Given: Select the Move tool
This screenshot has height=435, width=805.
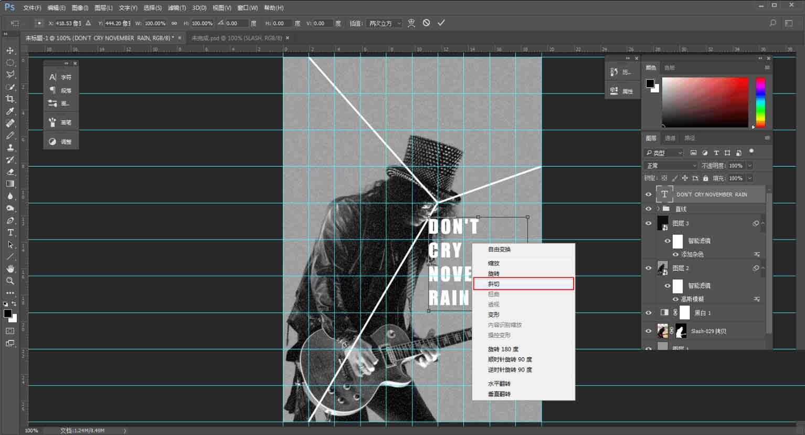Looking at the screenshot, I should [x=10, y=50].
